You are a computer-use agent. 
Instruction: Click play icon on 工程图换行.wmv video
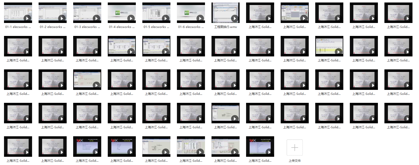[x=235, y=18]
